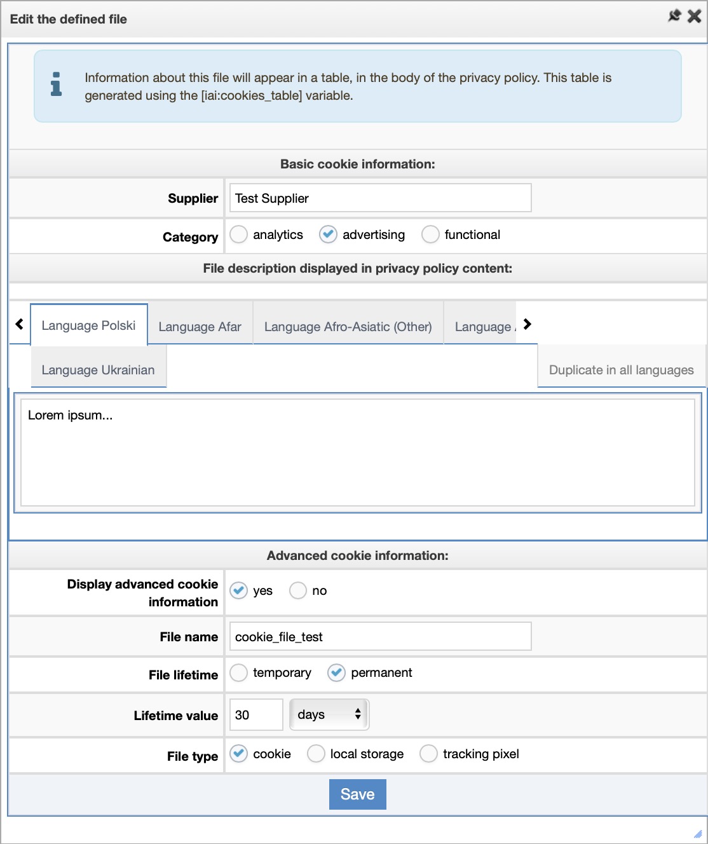708x844 pixels.
Task: Click the File type label
Action: (x=193, y=756)
